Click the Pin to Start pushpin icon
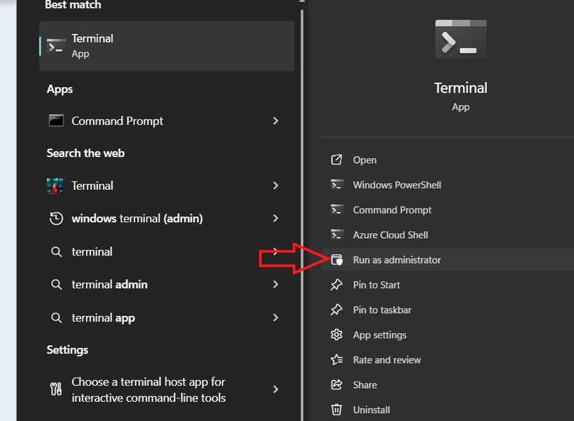 336,285
